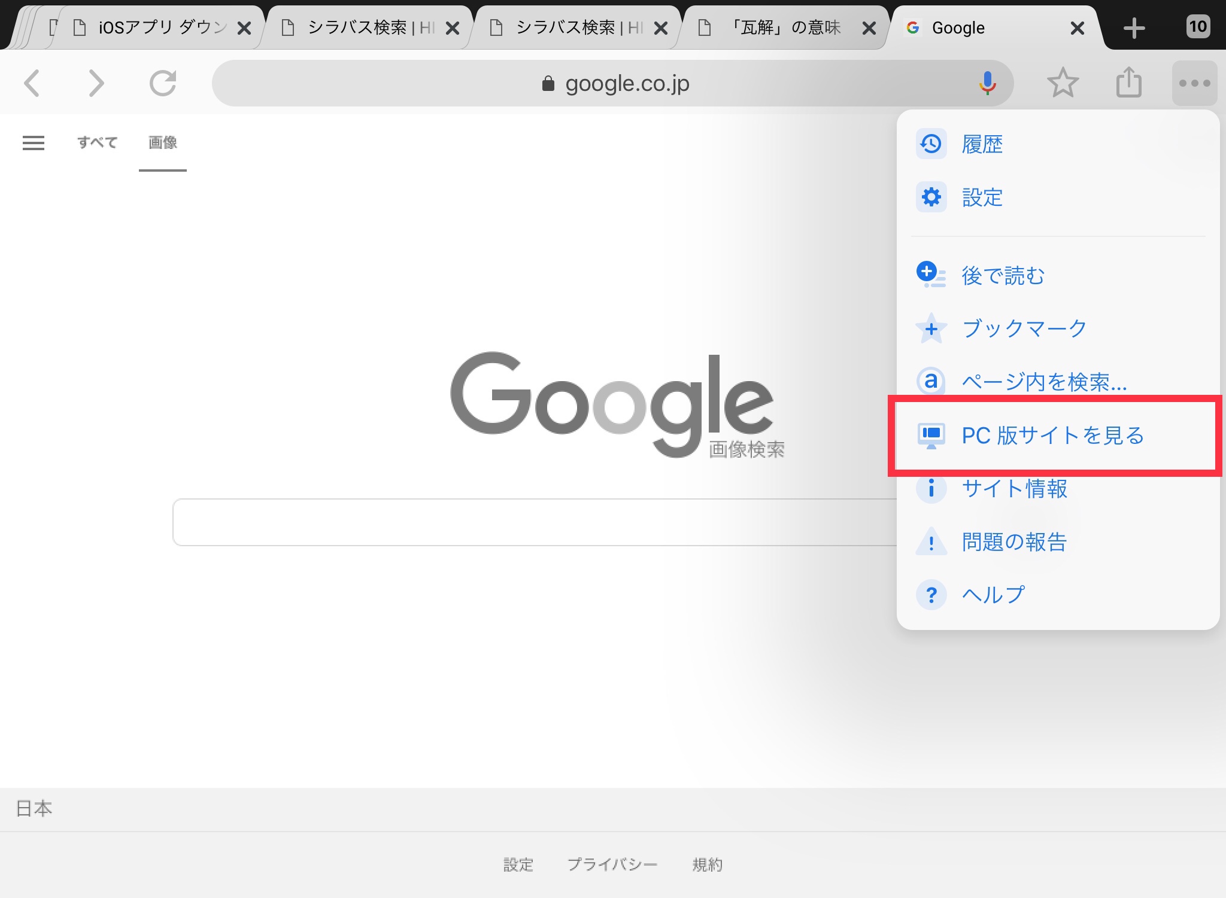This screenshot has height=898, width=1226.
Task: Tap the page reload icon
Action: [x=163, y=83]
